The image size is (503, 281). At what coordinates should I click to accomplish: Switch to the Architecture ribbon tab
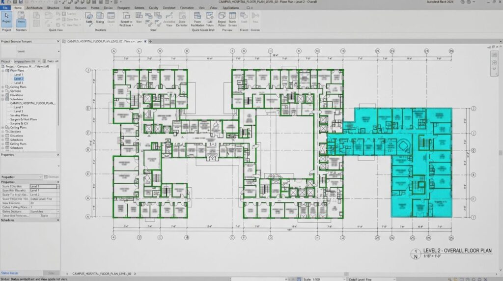(34, 8)
